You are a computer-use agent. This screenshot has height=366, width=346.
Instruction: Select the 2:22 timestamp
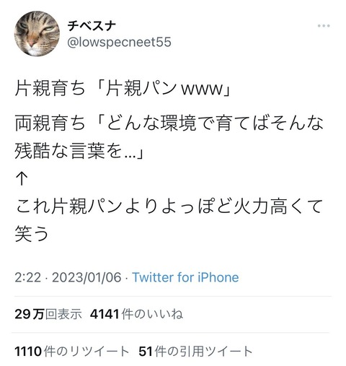point(27,277)
